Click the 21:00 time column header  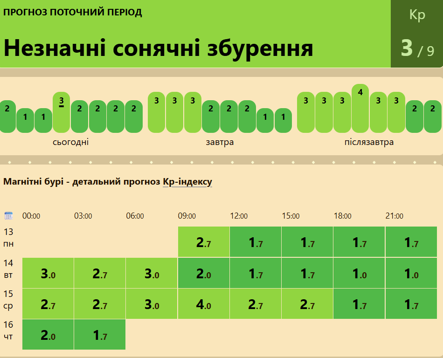[x=394, y=216]
